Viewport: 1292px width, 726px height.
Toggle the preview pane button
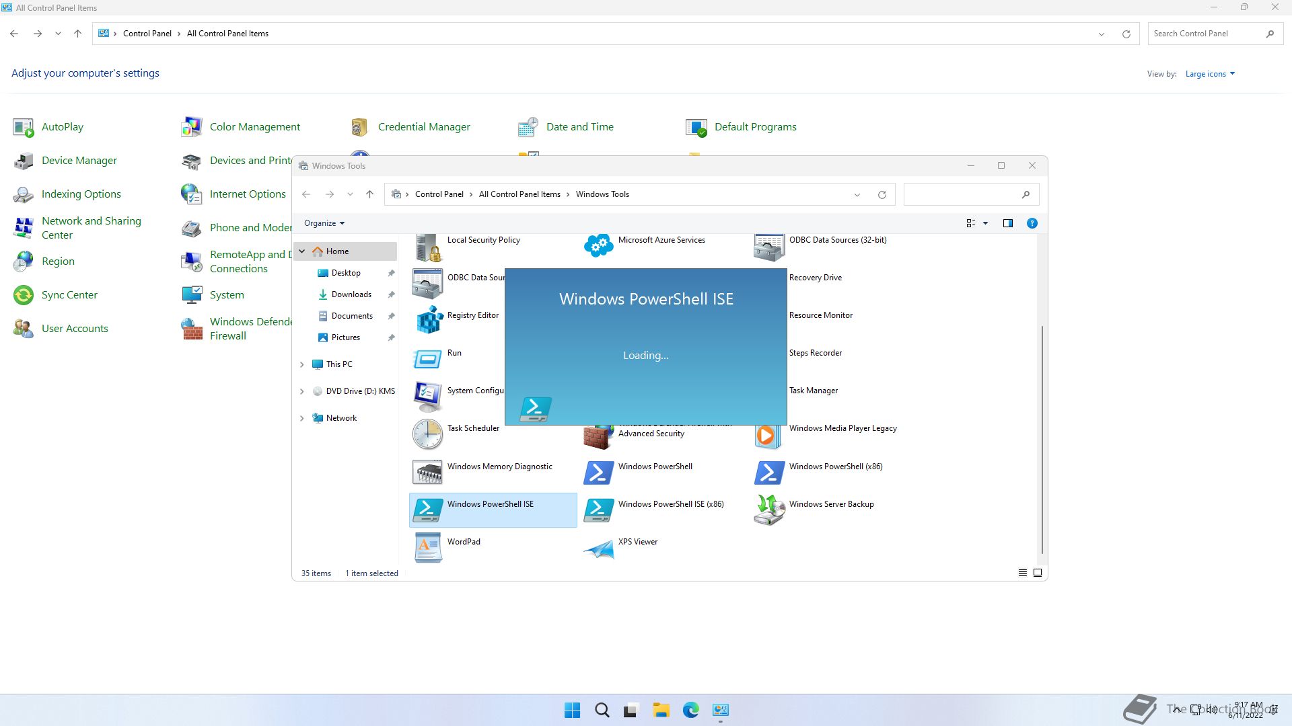pos(1007,223)
